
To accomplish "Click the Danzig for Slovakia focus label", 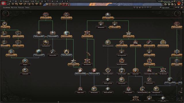I will 122,74.
